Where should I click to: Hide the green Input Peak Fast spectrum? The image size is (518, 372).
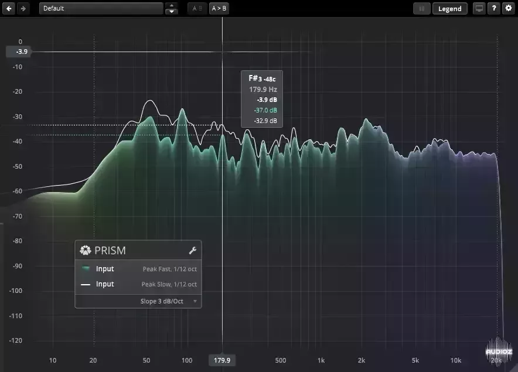[x=105, y=268]
